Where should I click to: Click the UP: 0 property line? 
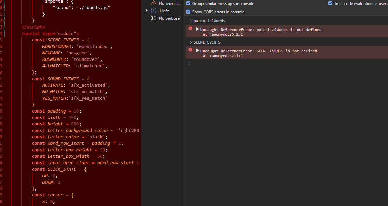[x=50, y=175]
